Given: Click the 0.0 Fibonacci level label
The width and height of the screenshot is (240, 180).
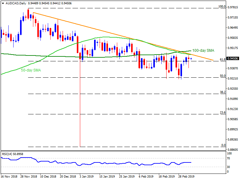Looking at the screenshot, I should pos(223,145).
